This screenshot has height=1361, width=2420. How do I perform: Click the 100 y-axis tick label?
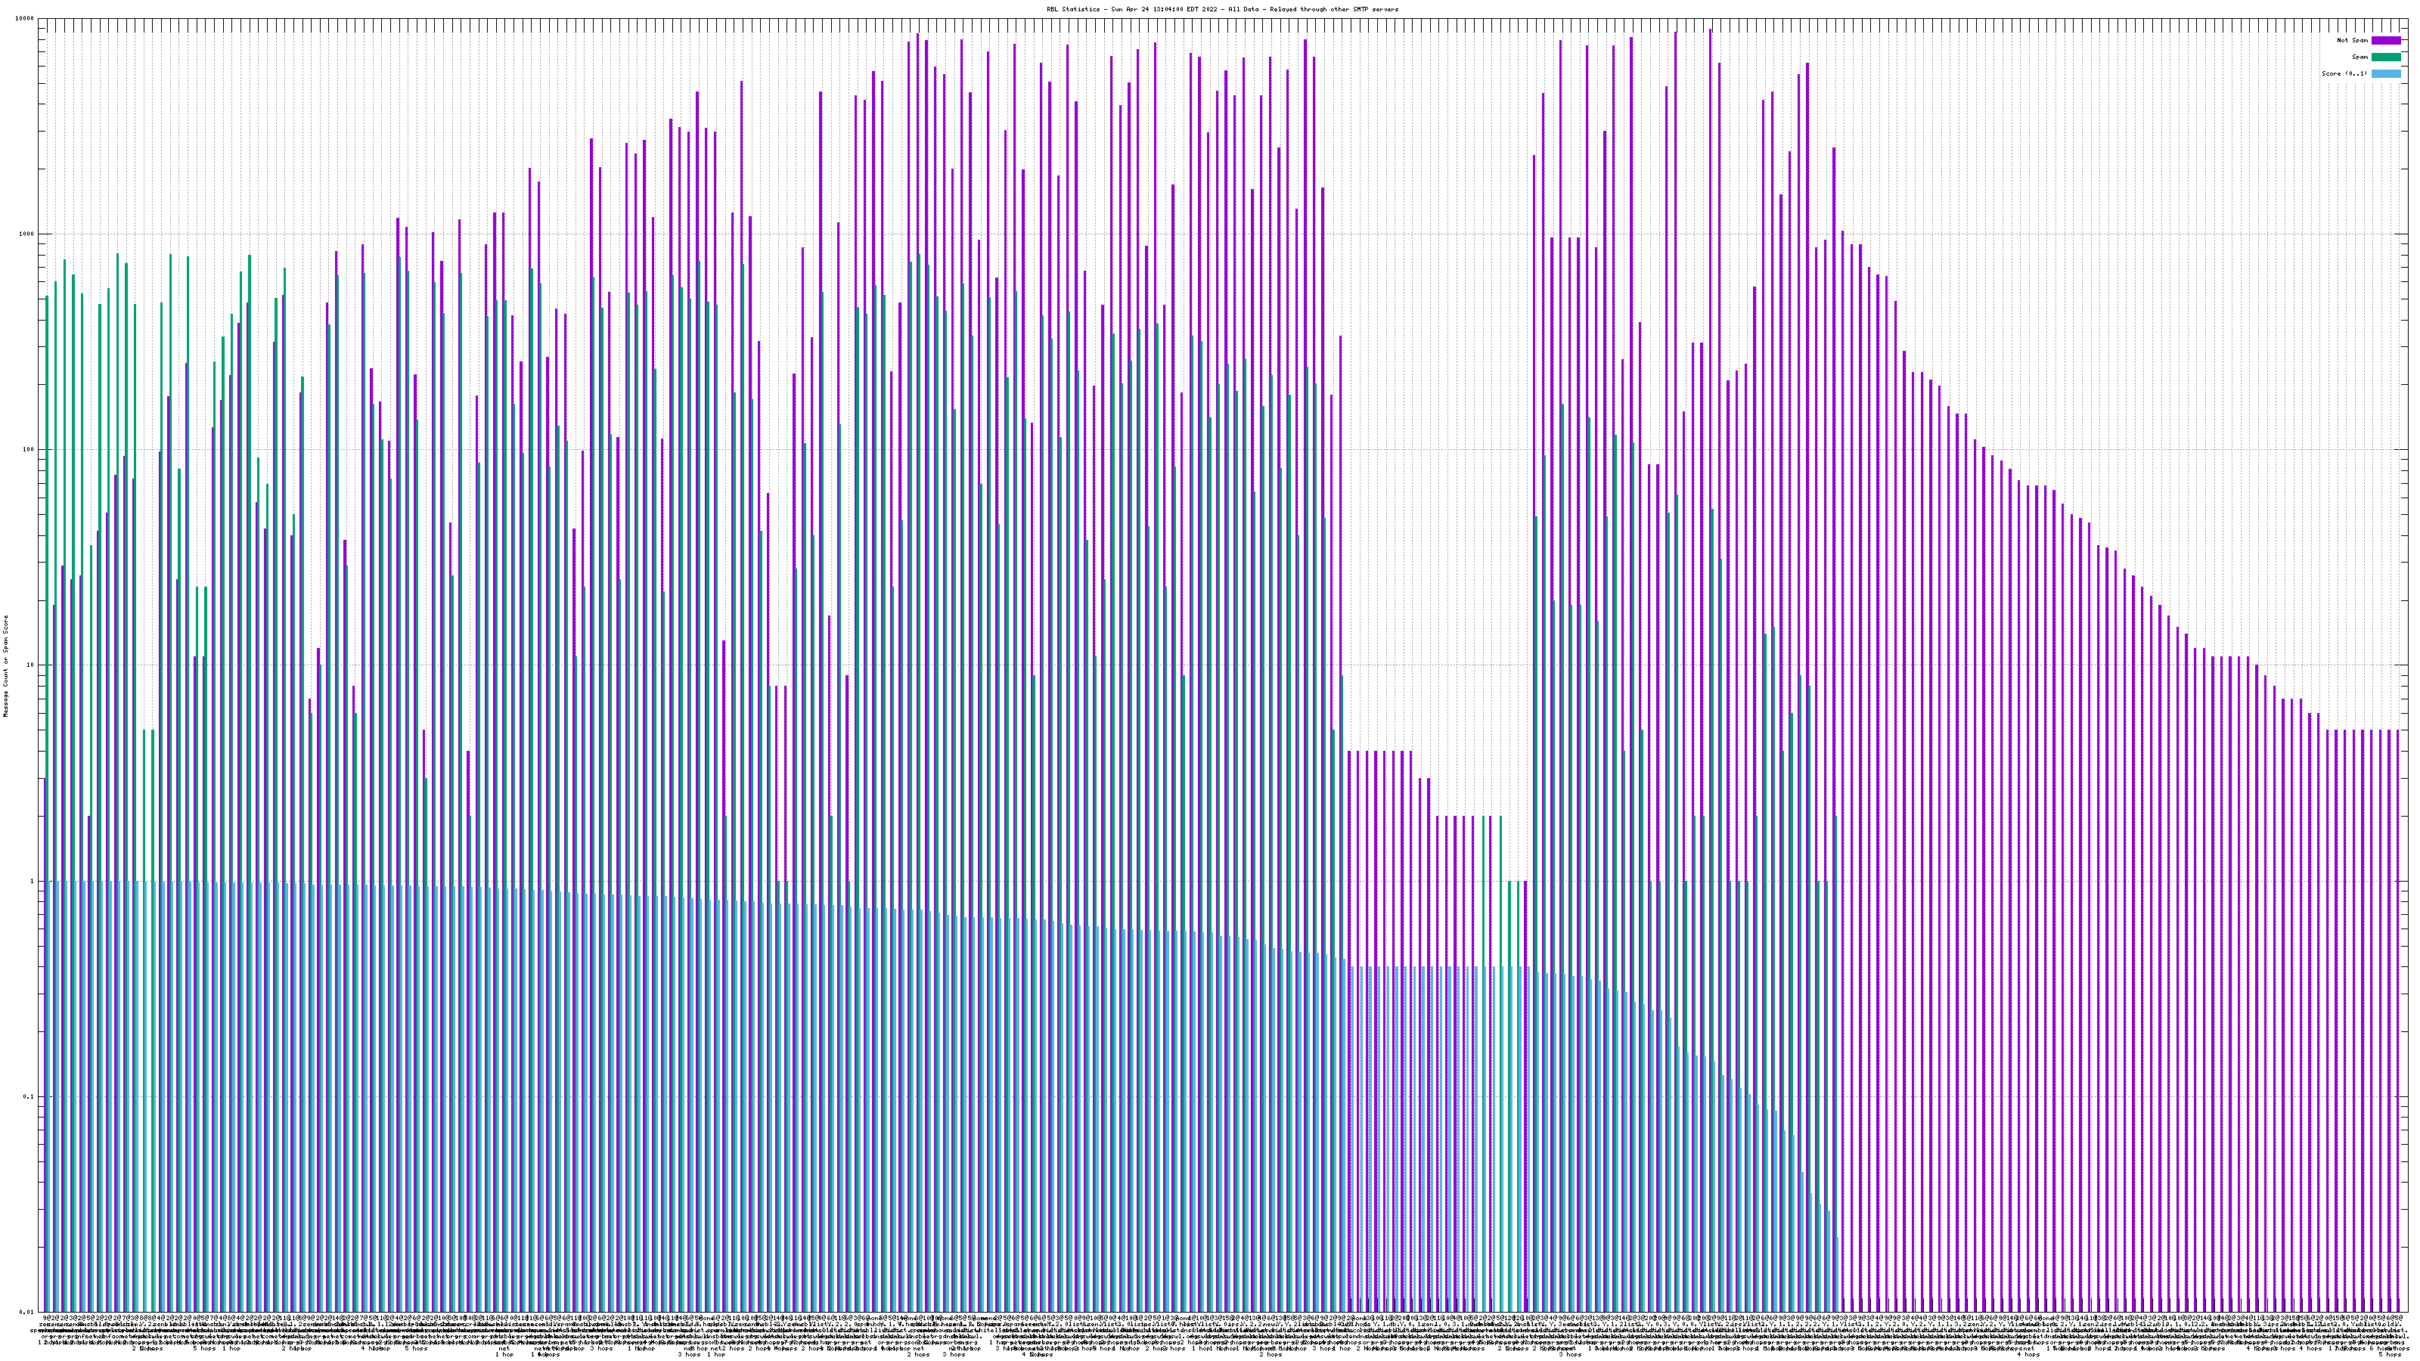tap(29, 450)
